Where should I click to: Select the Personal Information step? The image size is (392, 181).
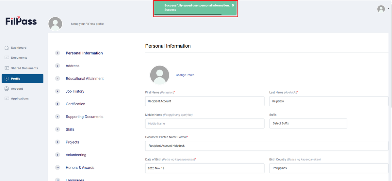click(x=84, y=53)
